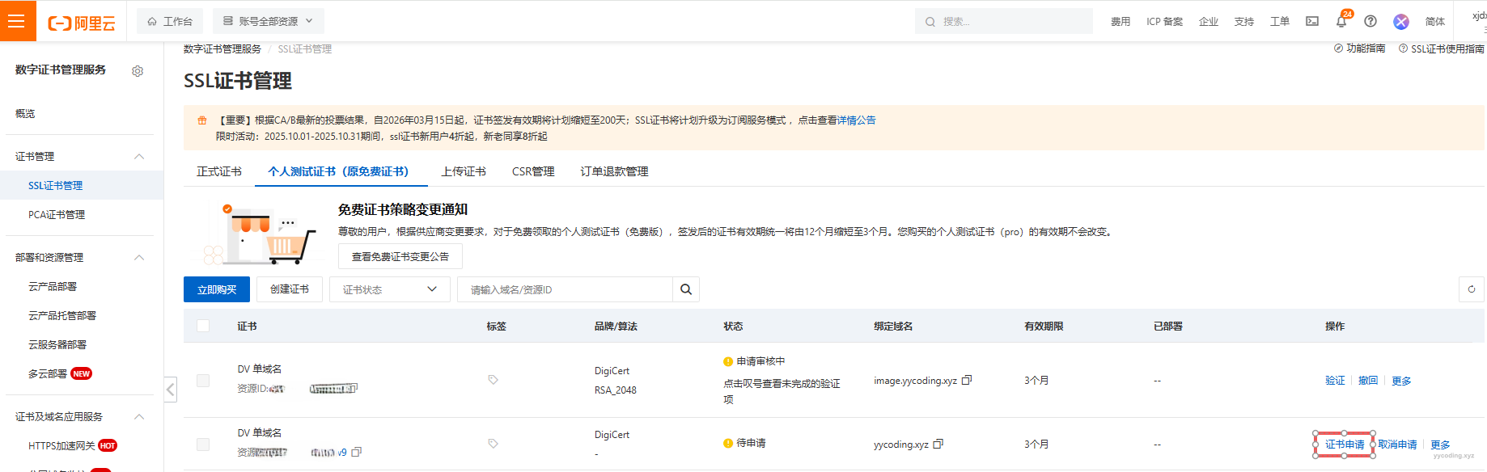This screenshot has width=1487, height=472.
Task: Collapse the left sidebar panel
Action: [x=170, y=390]
